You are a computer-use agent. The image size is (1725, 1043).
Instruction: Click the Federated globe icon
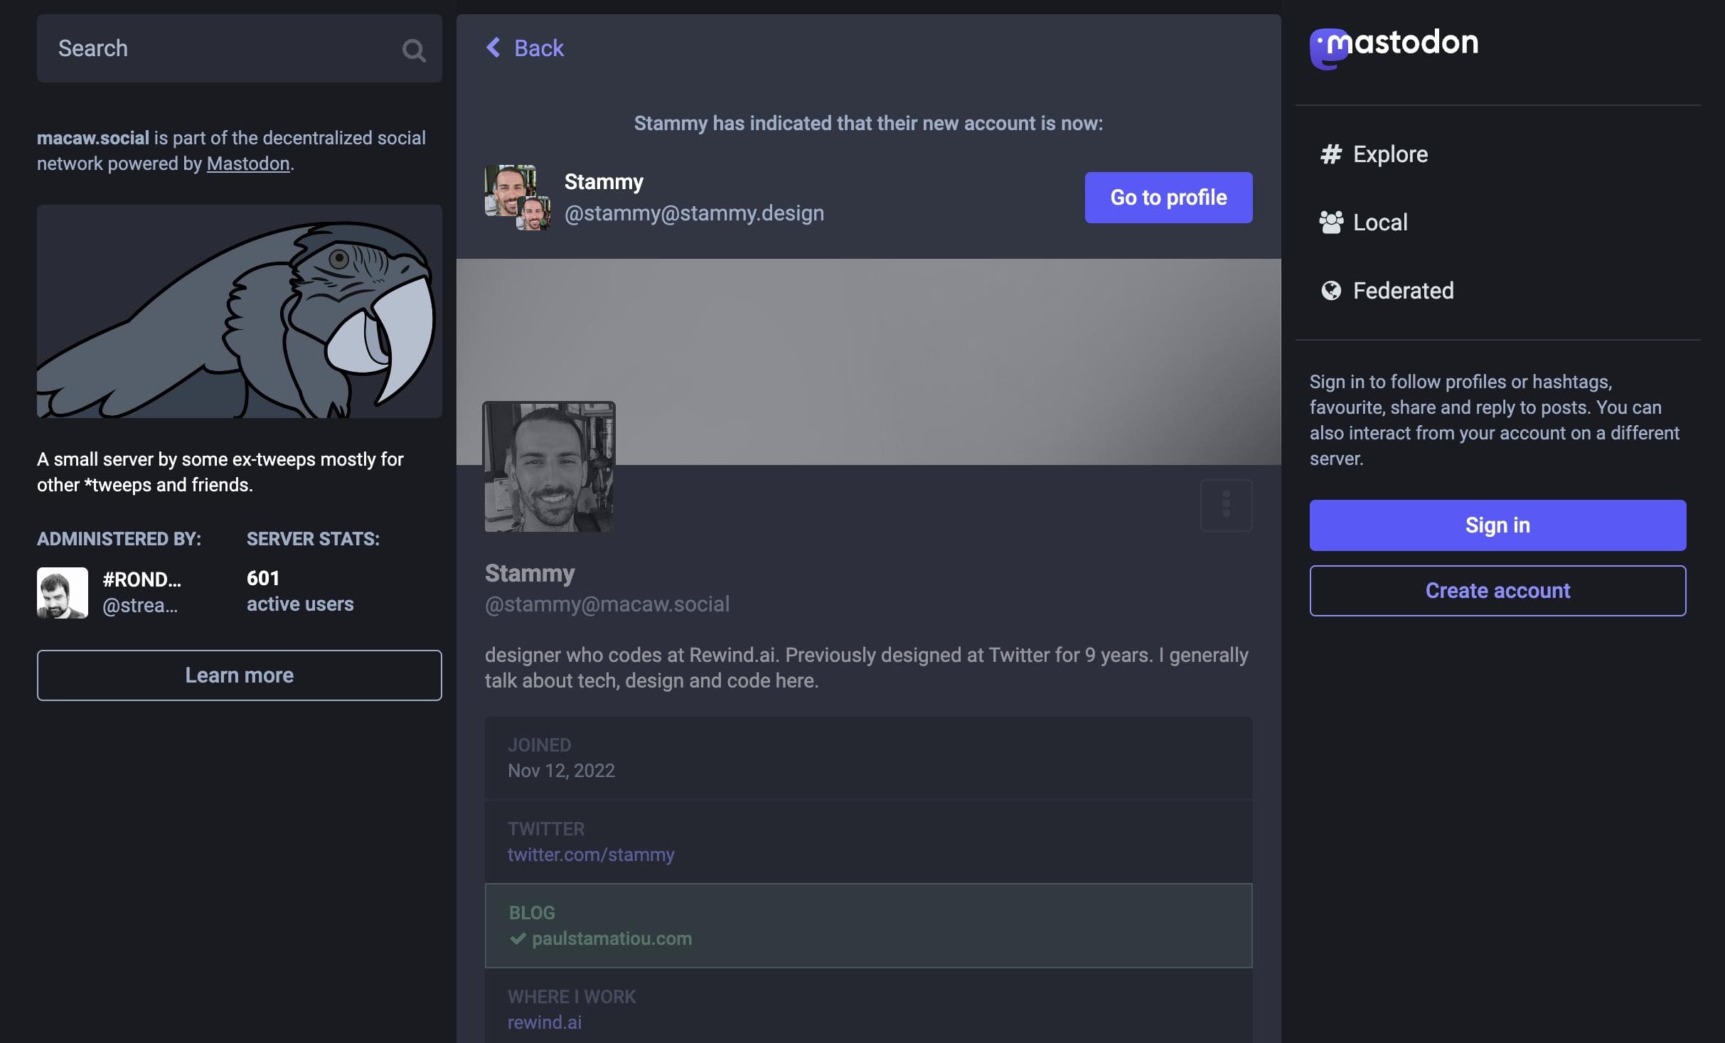tap(1331, 291)
